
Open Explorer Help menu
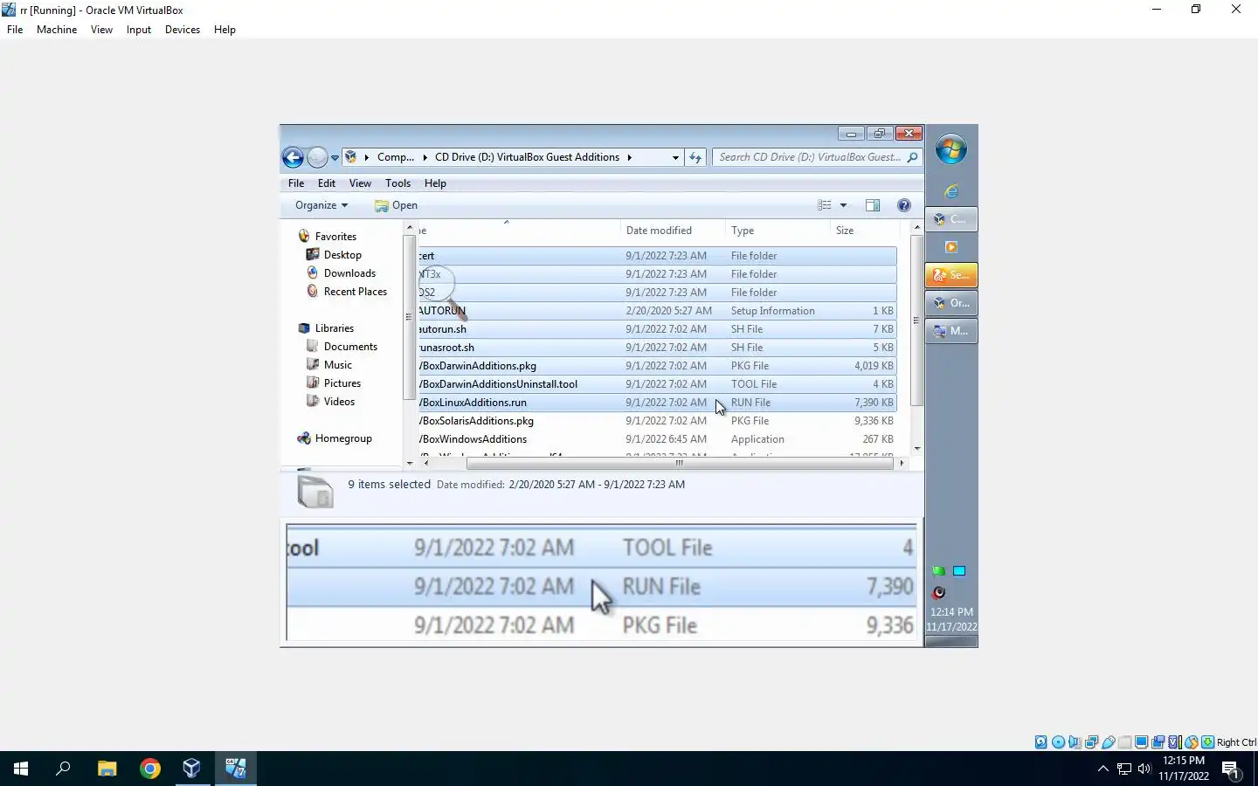point(435,183)
